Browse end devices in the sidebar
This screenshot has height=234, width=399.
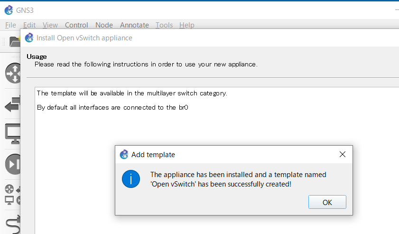point(12,134)
